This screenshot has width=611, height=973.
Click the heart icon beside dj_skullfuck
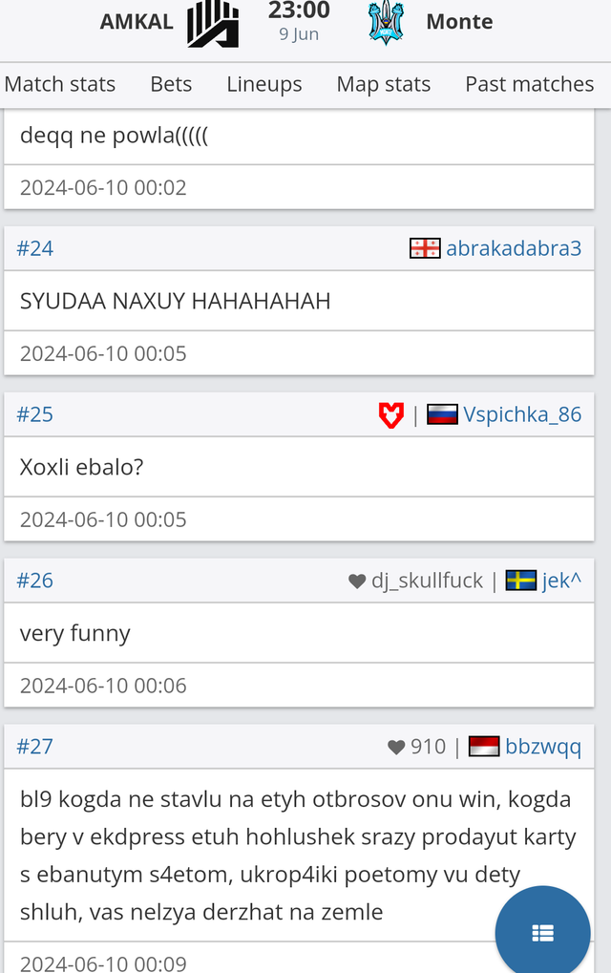pos(357,581)
